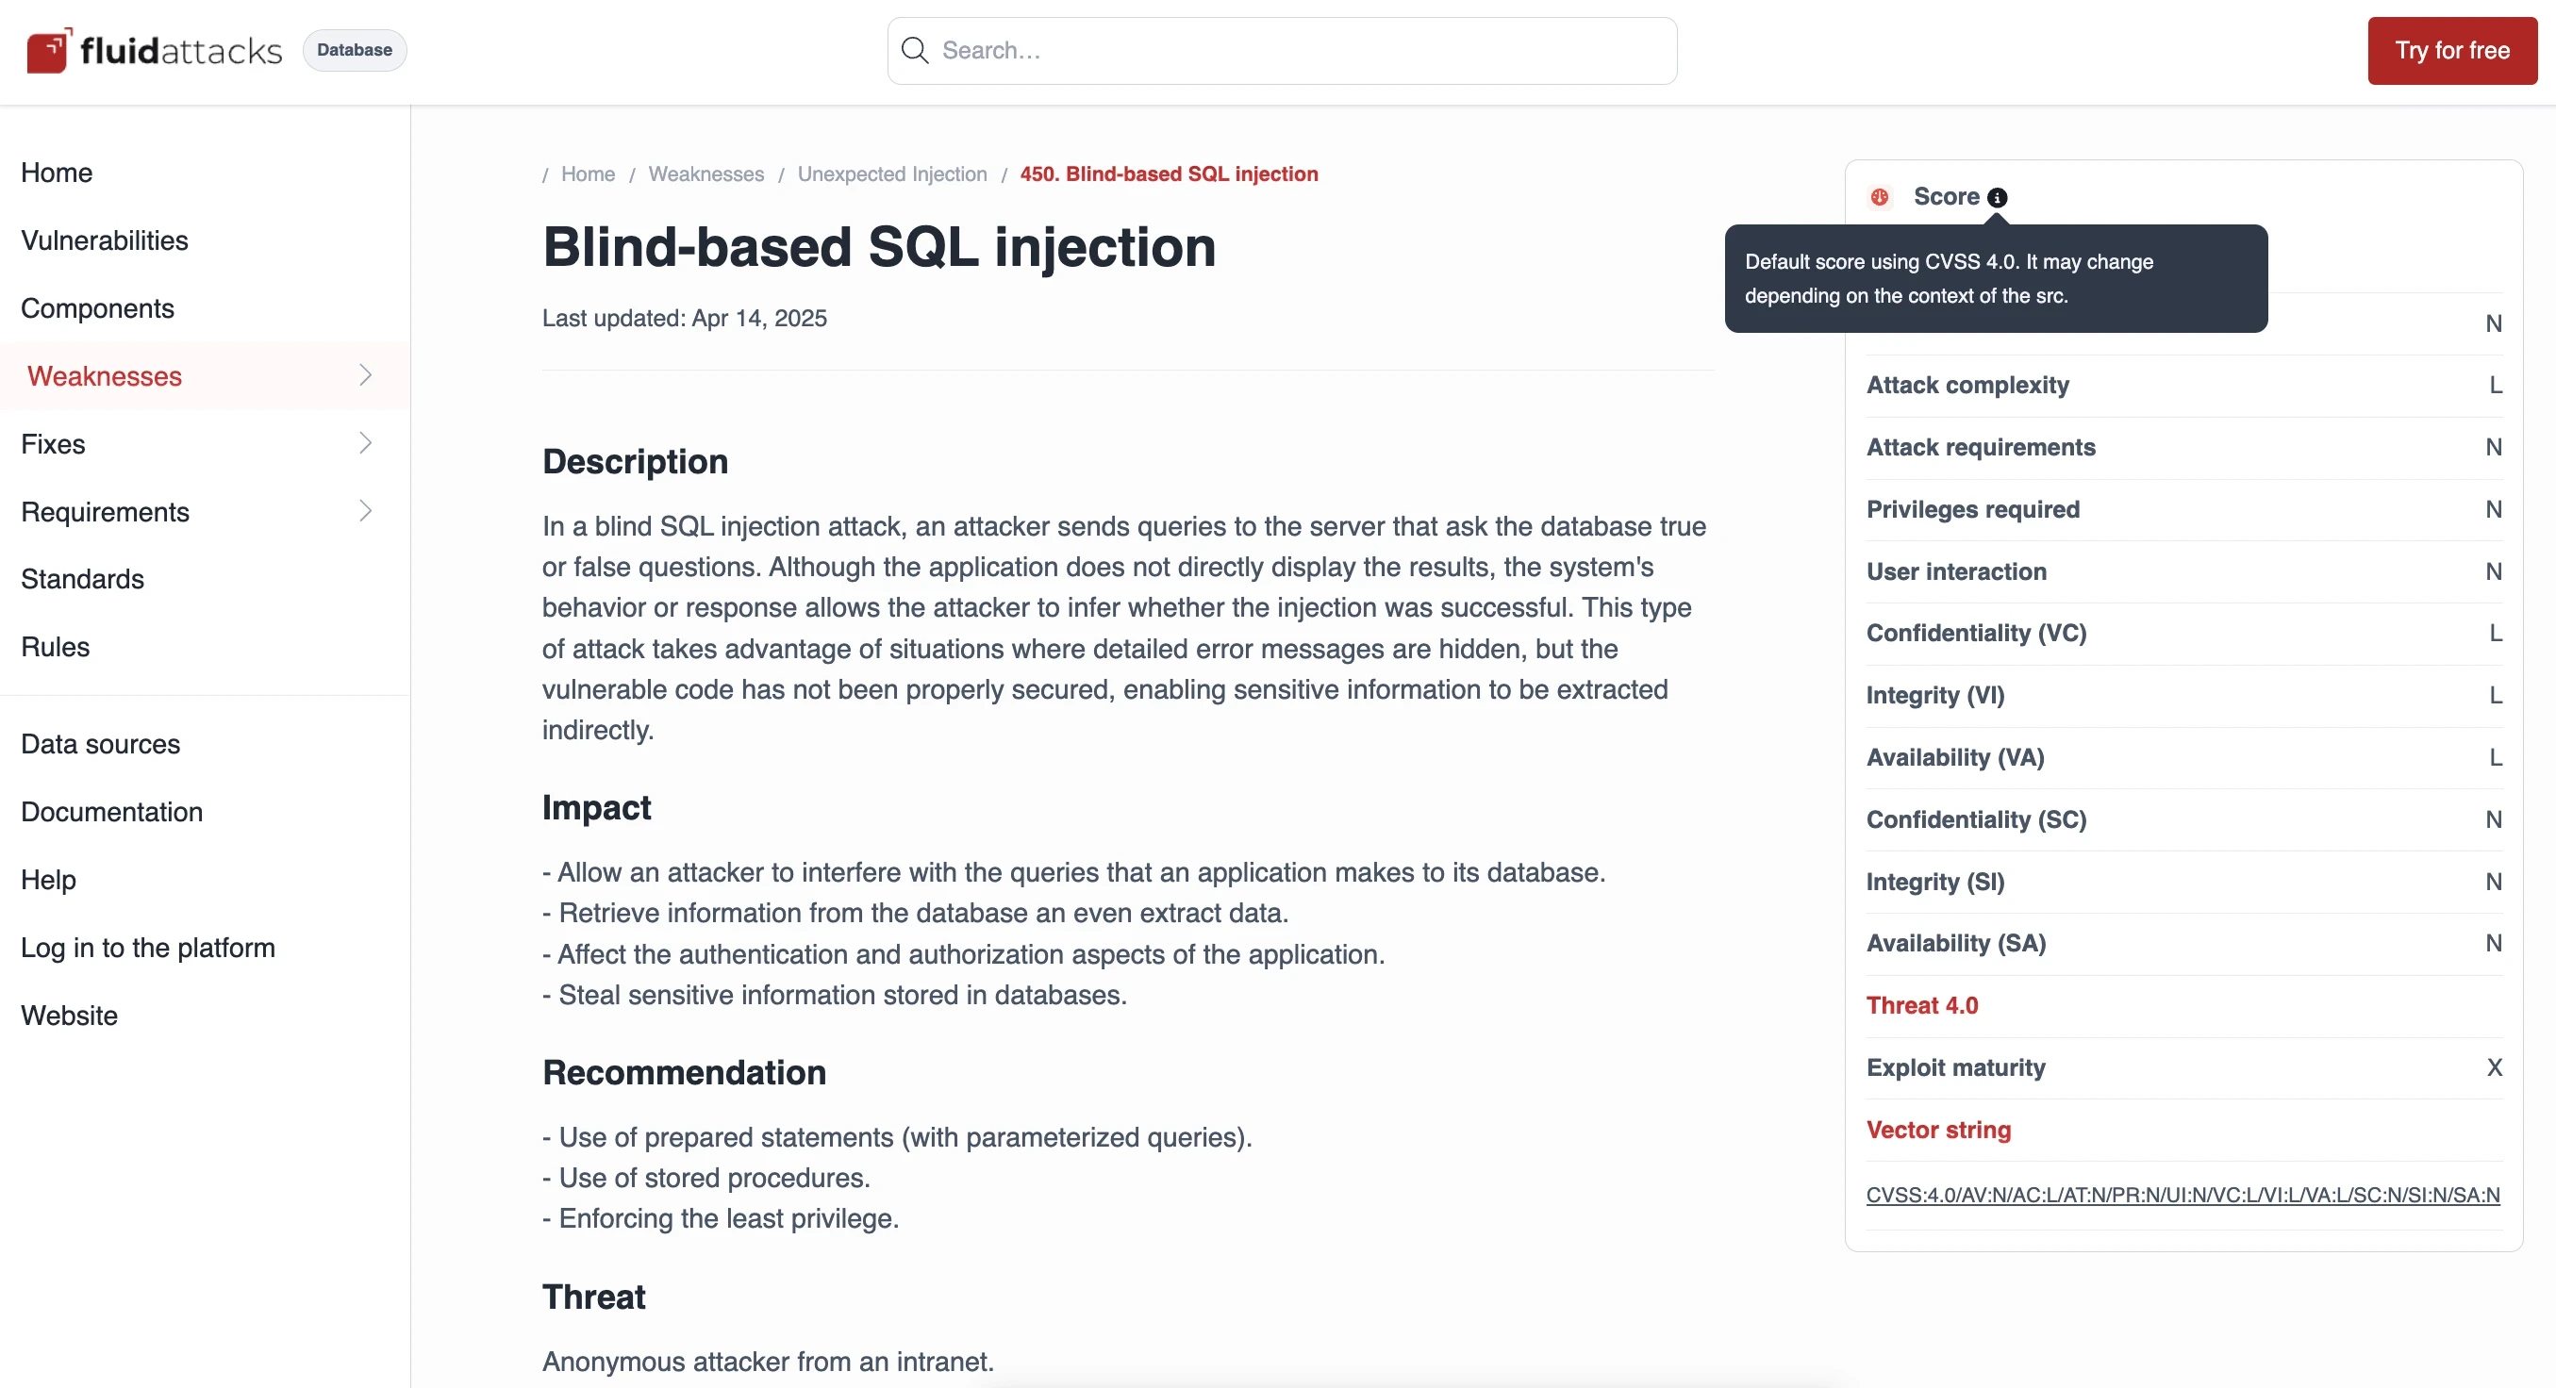Click the Try for free button
This screenshot has height=1388, width=2556.
coord(2452,51)
